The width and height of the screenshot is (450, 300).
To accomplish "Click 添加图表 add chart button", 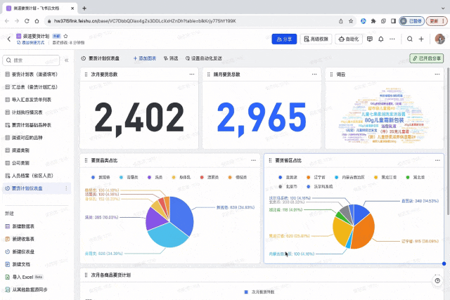I will tap(145, 58).
